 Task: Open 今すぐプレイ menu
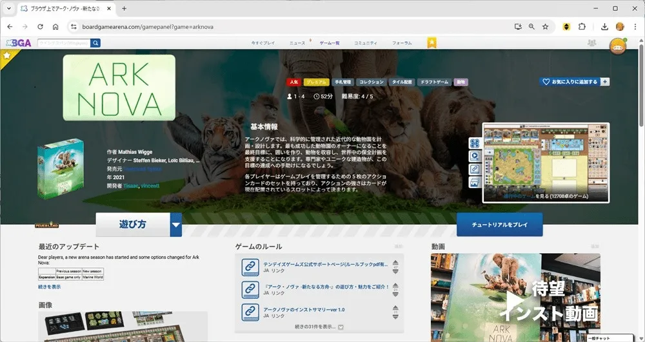[x=263, y=43]
